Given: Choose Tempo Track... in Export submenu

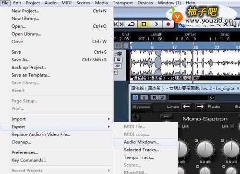Looking at the screenshot, I should point(145,157).
